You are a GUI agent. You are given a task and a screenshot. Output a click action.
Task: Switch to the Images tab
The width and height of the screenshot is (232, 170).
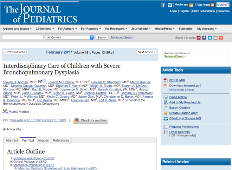pyautogui.click(x=43, y=140)
